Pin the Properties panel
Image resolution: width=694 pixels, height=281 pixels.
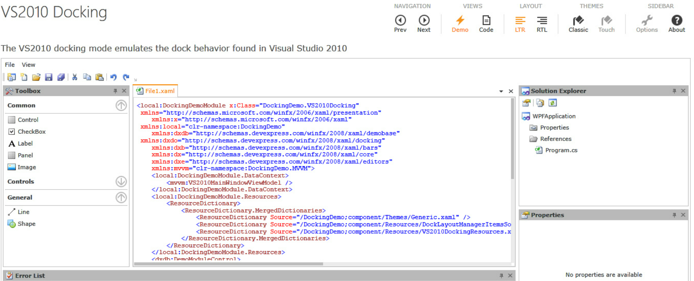[x=674, y=215]
